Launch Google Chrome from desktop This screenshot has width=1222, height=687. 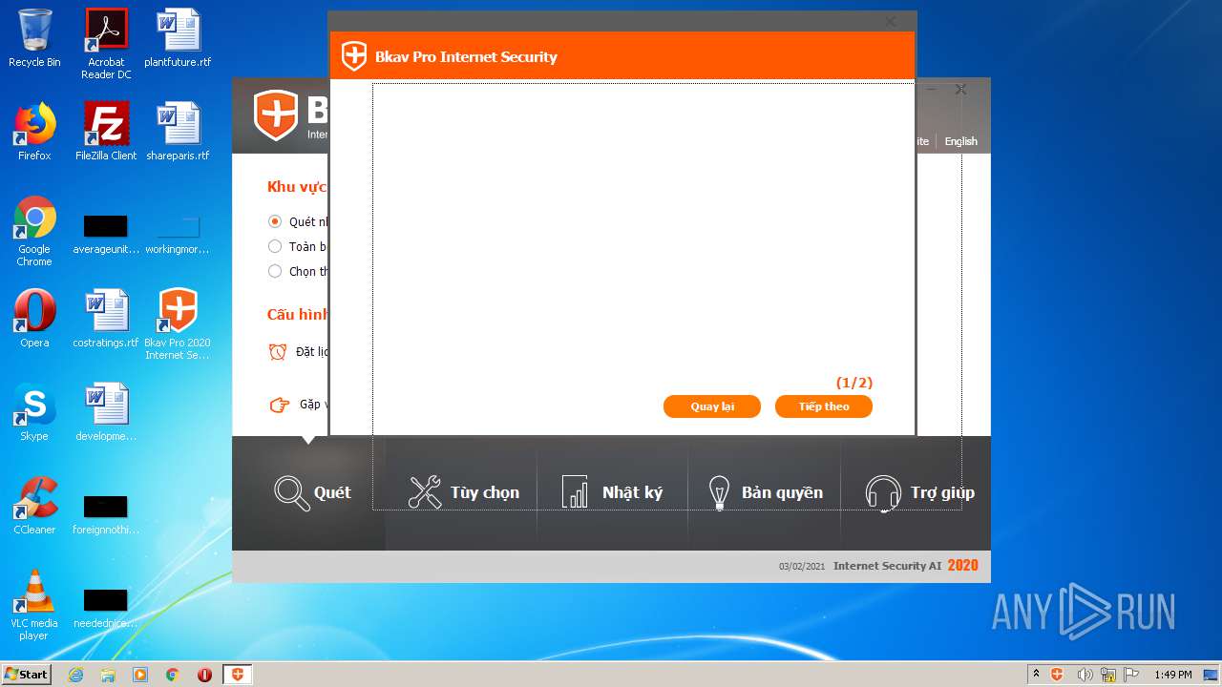[x=34, y=231]
